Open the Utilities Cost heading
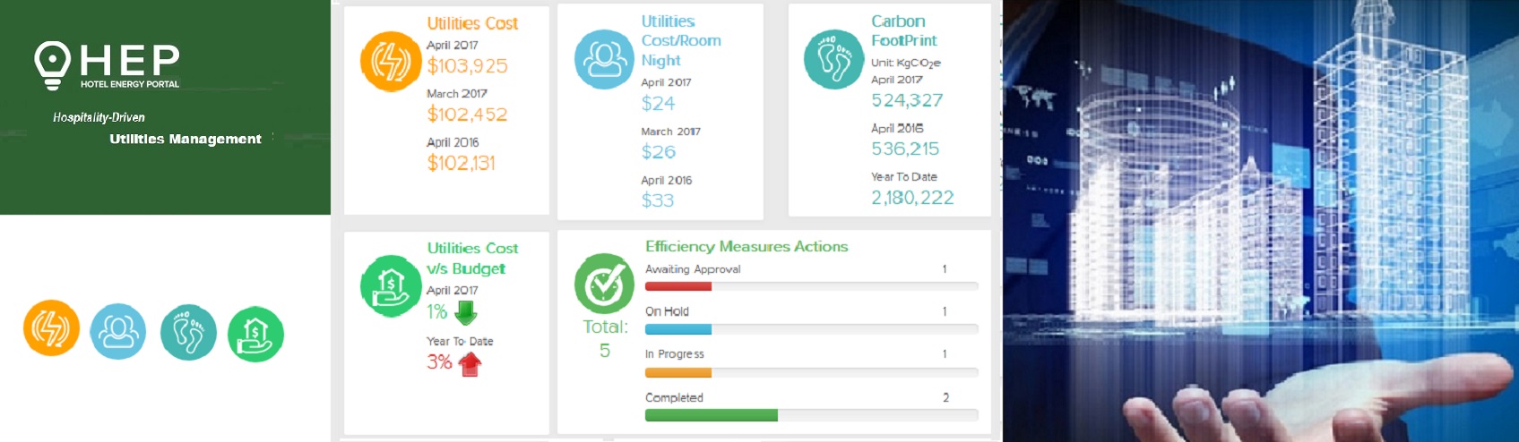 point(472,23)
